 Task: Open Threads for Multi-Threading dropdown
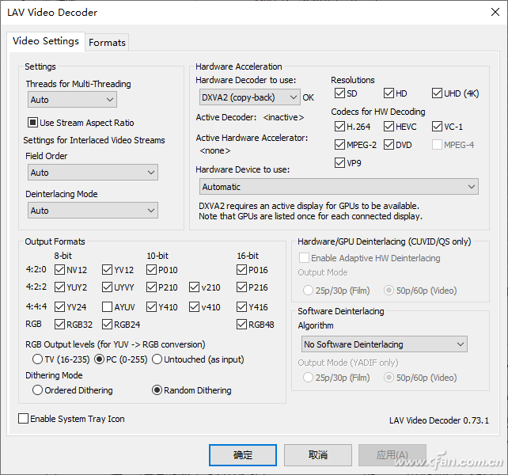click(x=72, y=100)
